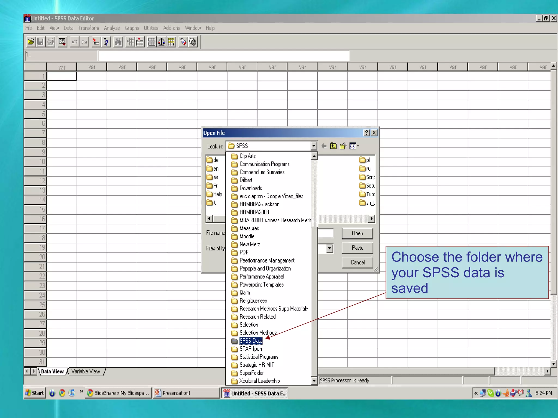
Task: Switch to Presentation1 taskbar item
Action: [186, 393]
